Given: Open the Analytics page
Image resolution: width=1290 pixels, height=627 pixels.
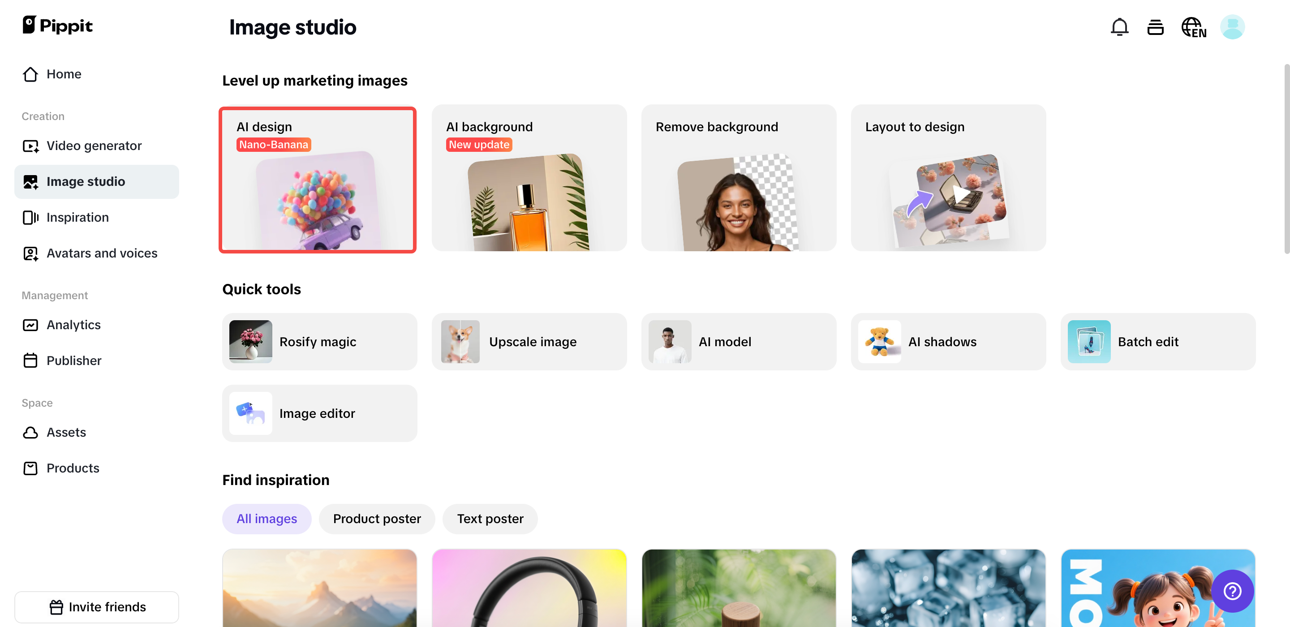Looking at the screenshot, I should coord(73,325).
